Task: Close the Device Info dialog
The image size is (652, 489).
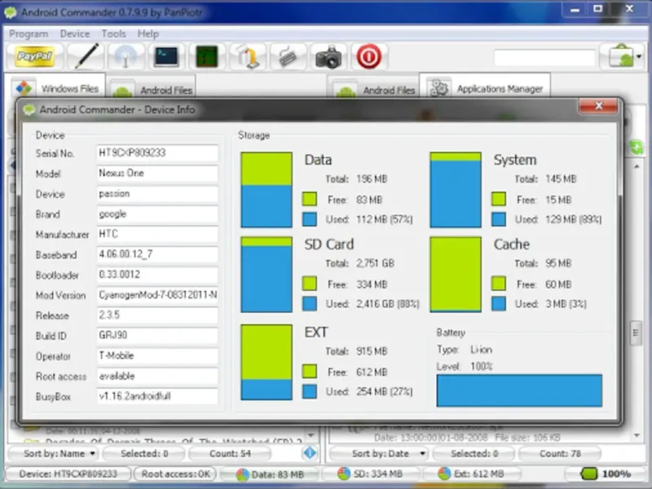Action: click(x=598, y=106)
